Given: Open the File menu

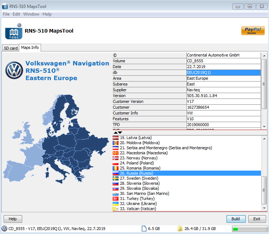Looking at the screenshot, I should 6,14.
